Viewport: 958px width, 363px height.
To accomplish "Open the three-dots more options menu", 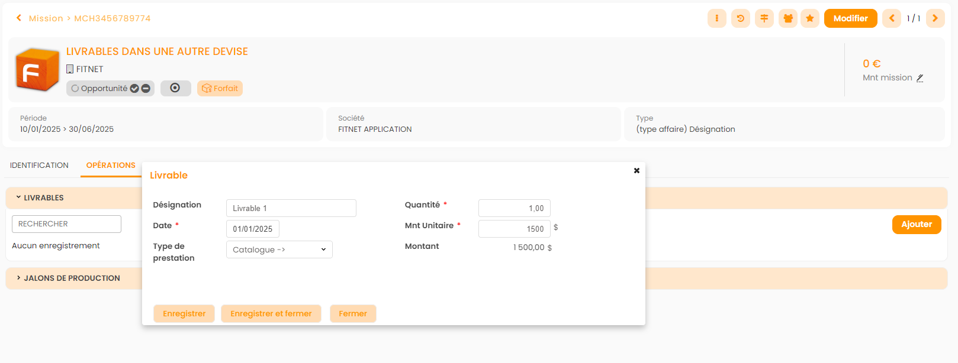I will 716,18.
